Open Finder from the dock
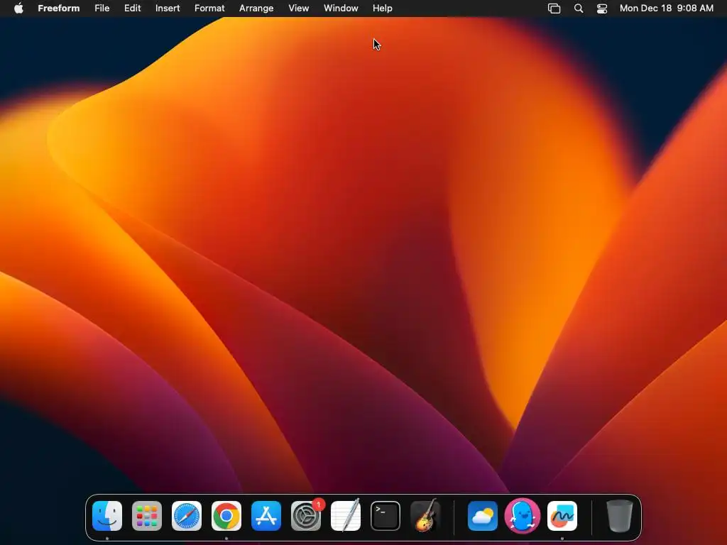 point(107,516)
